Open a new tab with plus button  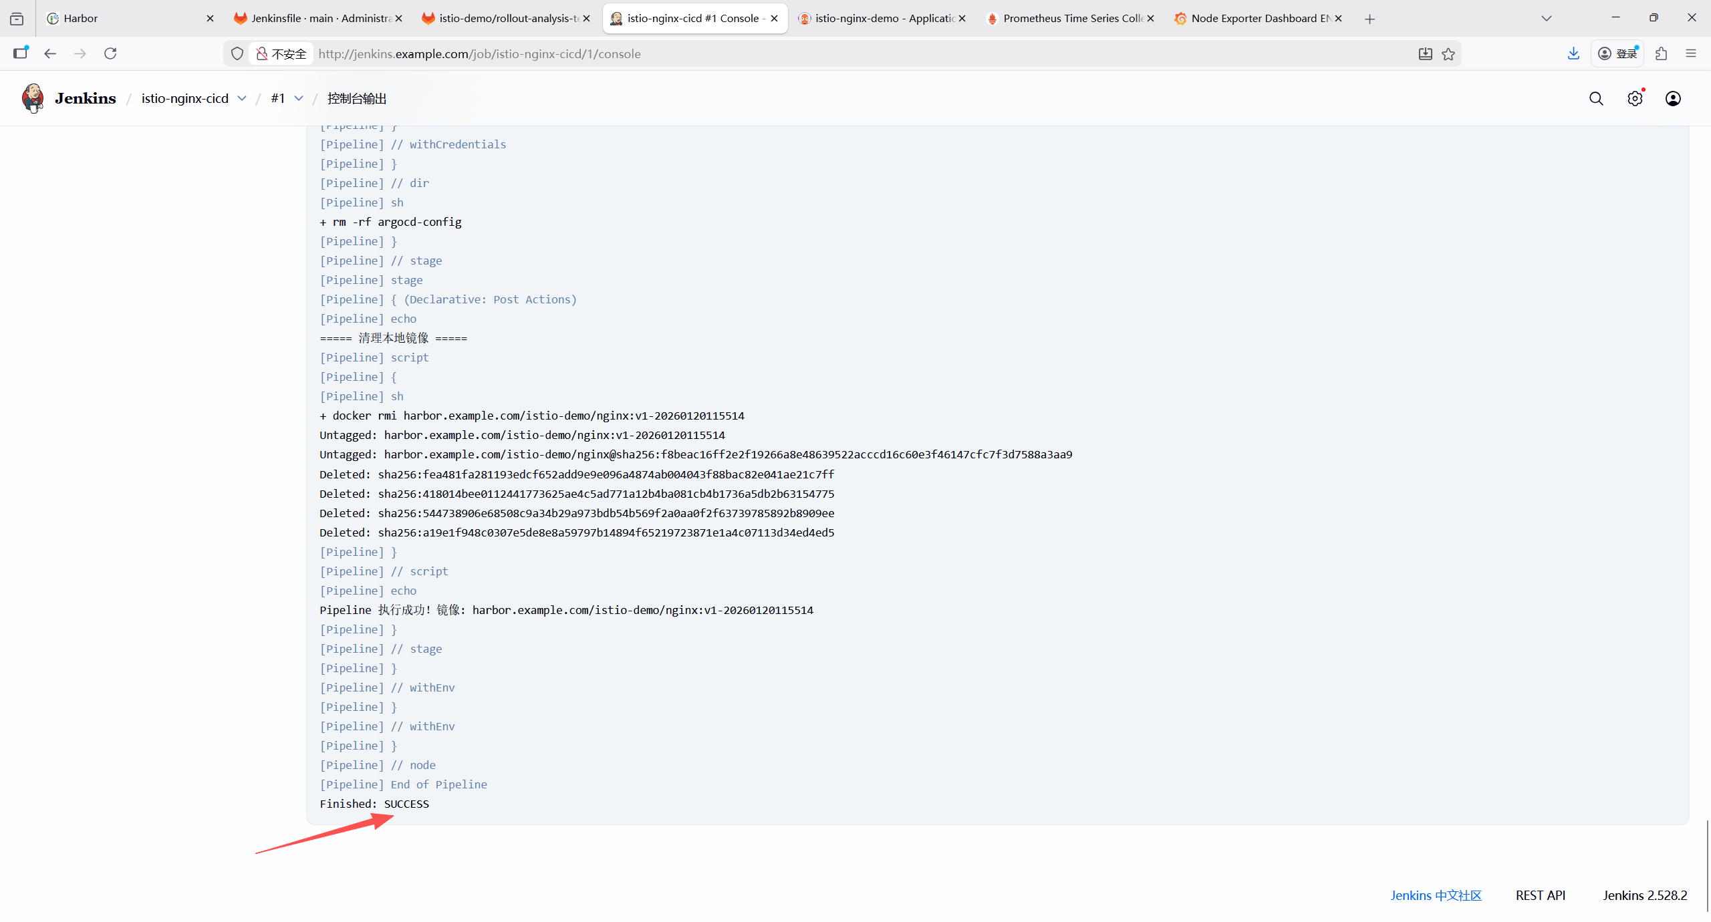click(1369, 19)
